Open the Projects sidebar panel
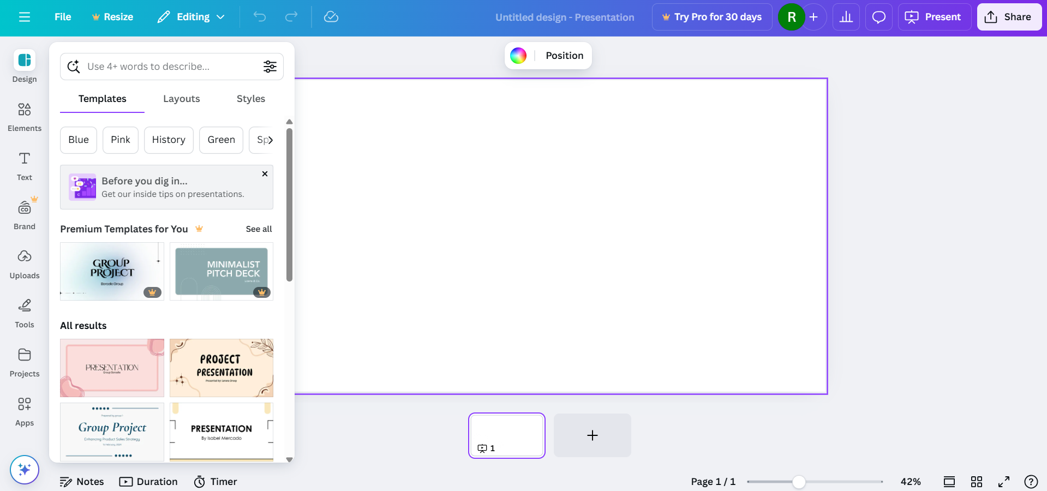 [25, 362]
